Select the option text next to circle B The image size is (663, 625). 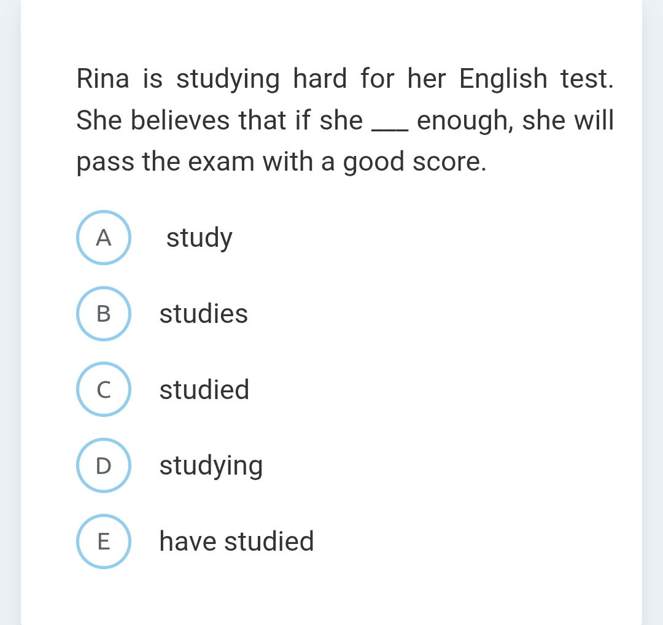coord(203,314)
